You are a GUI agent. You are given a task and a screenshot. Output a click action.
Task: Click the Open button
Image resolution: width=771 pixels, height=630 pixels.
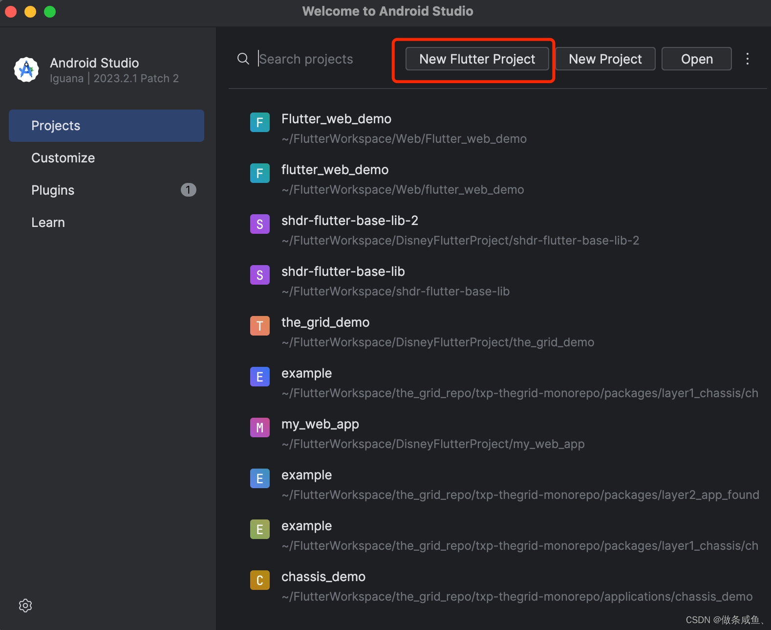697,59
